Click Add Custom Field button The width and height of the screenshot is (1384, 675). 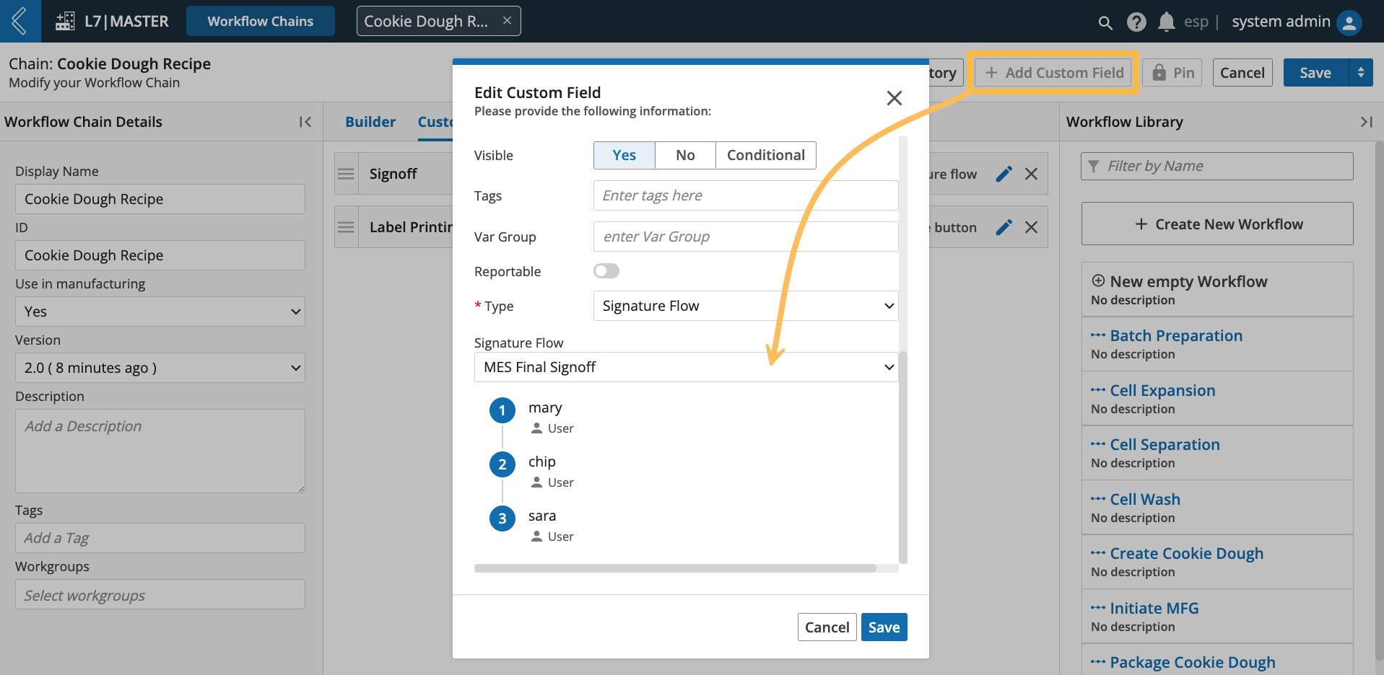[1053, 73]
